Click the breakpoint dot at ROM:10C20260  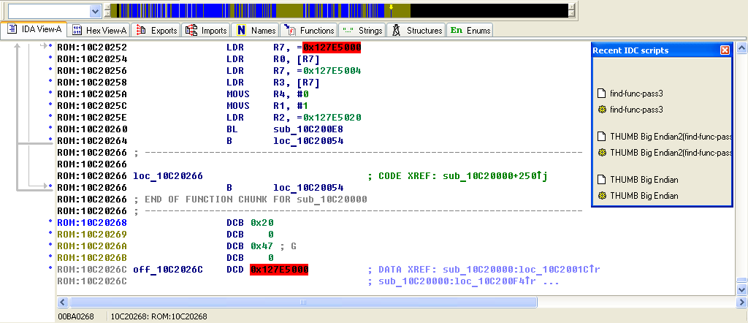click(51, 129)
